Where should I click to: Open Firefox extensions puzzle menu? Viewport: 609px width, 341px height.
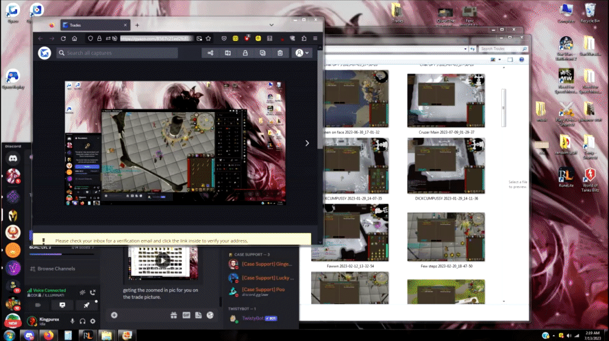point(304,38)
